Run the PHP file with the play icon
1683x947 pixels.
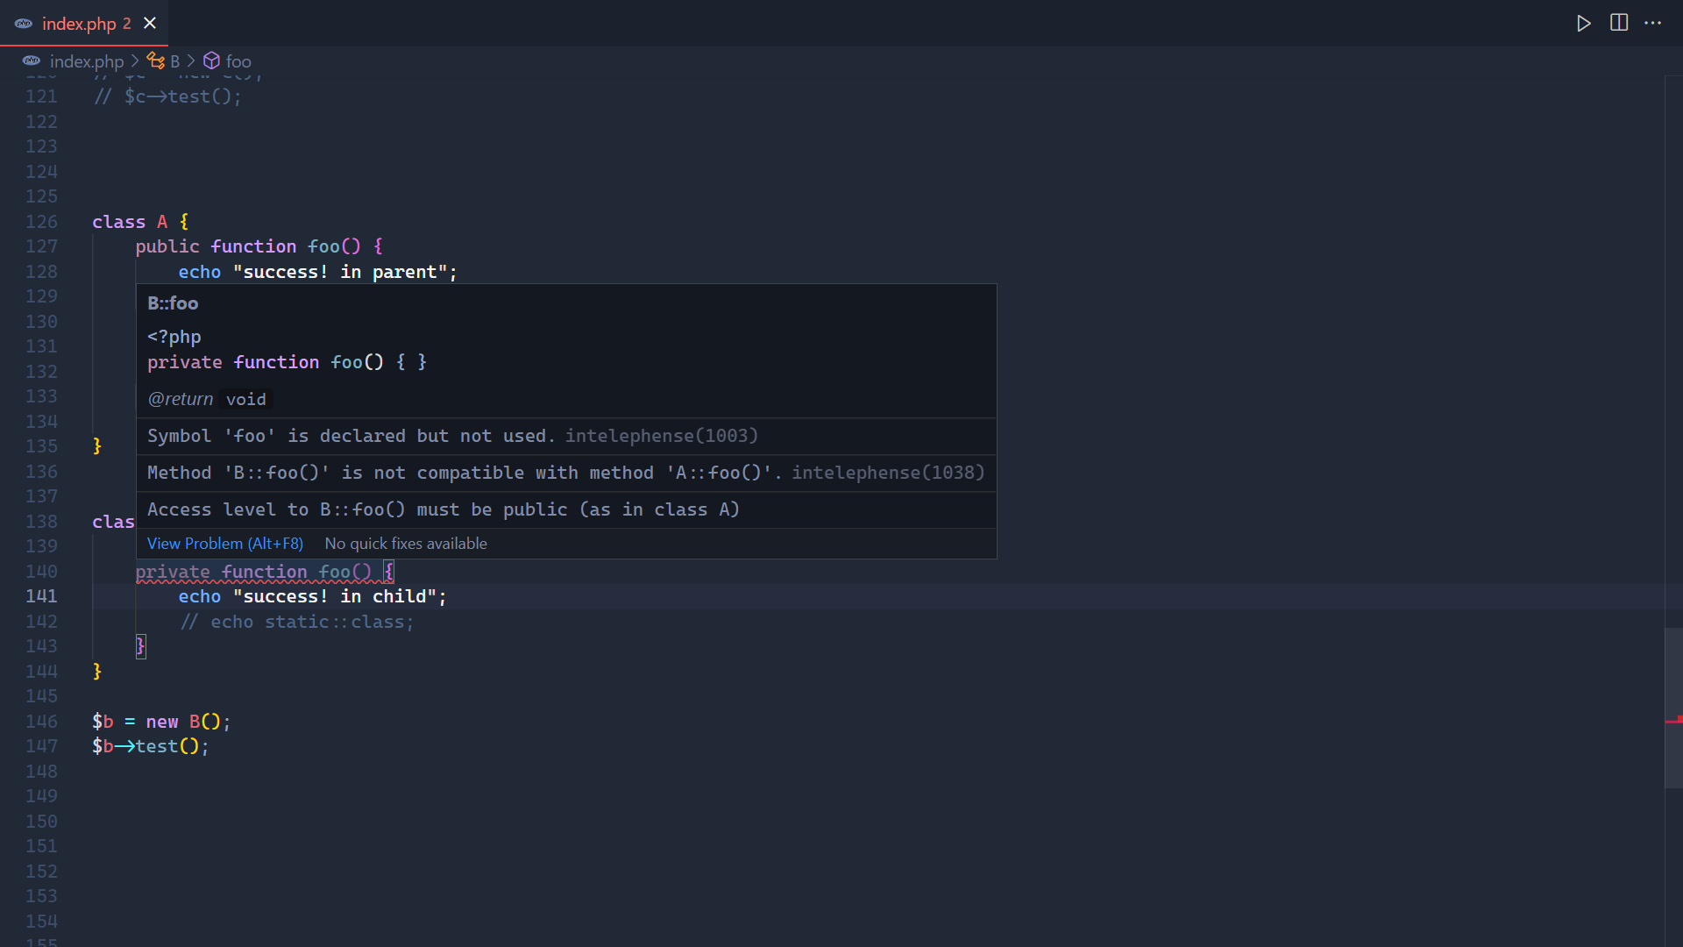(x=1583, y=24)
